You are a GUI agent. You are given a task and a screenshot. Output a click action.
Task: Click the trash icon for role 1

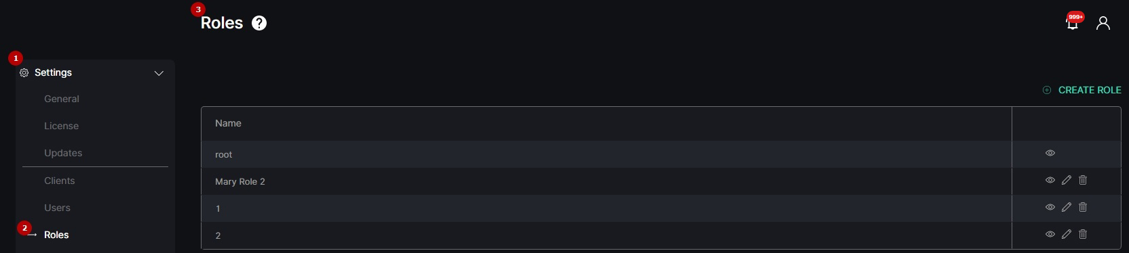[1083, 207]
